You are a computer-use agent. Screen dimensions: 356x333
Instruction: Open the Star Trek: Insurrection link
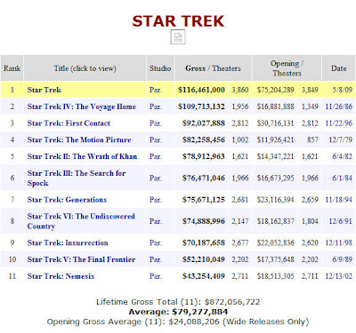[68, 242]
